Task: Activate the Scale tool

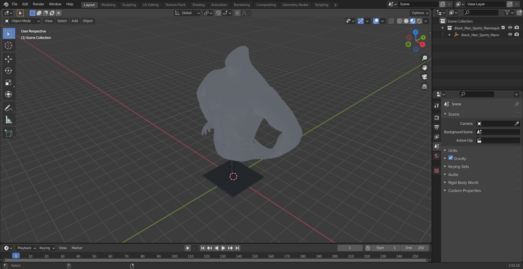Action: click(8, 82)
